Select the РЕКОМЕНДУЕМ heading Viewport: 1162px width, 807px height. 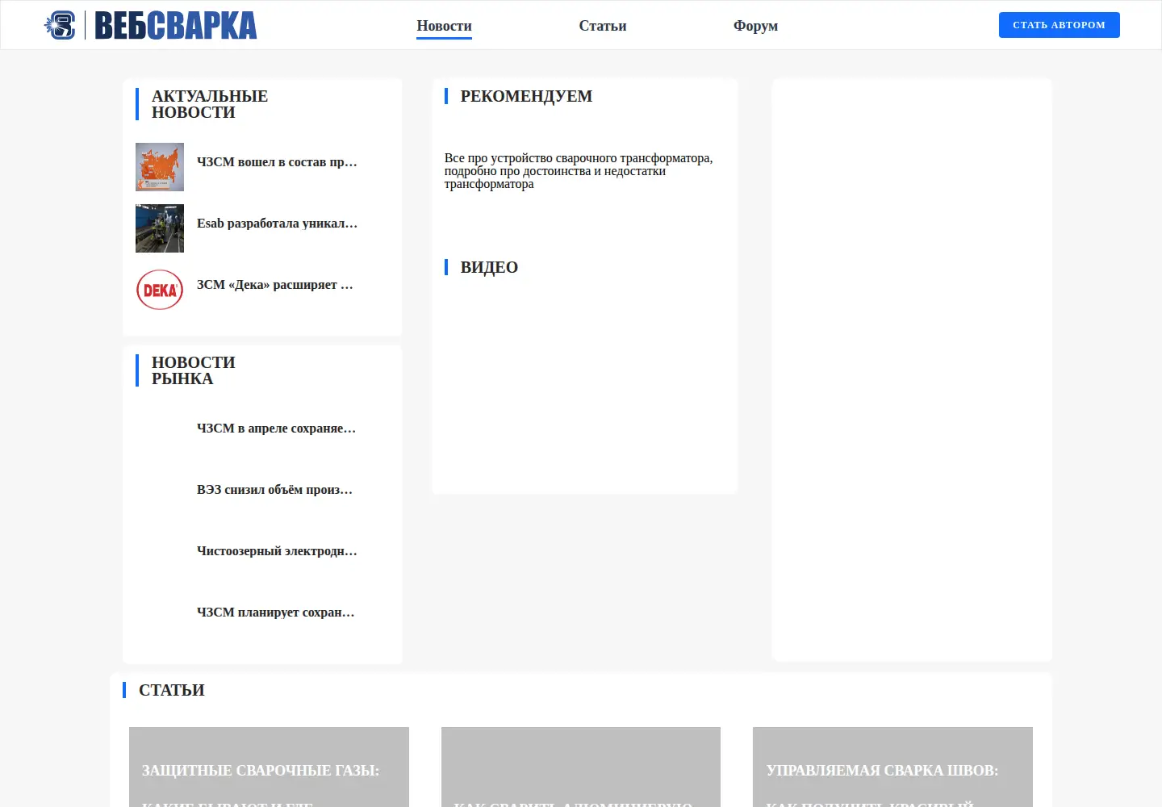click(526, 96)
